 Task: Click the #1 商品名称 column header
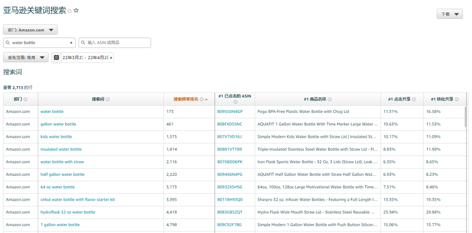click(x=318, y=99)
